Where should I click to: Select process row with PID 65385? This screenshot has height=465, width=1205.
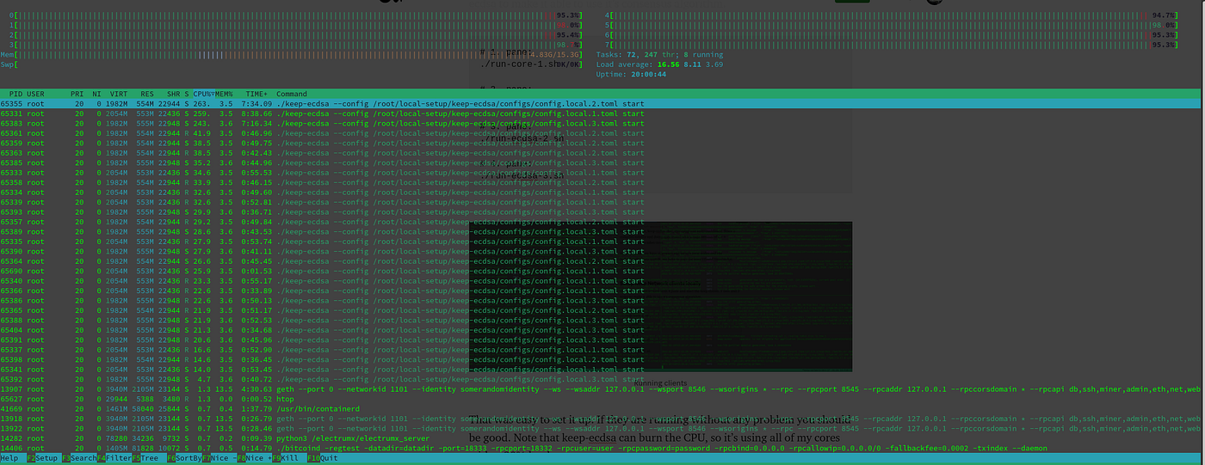coord(602,162)
